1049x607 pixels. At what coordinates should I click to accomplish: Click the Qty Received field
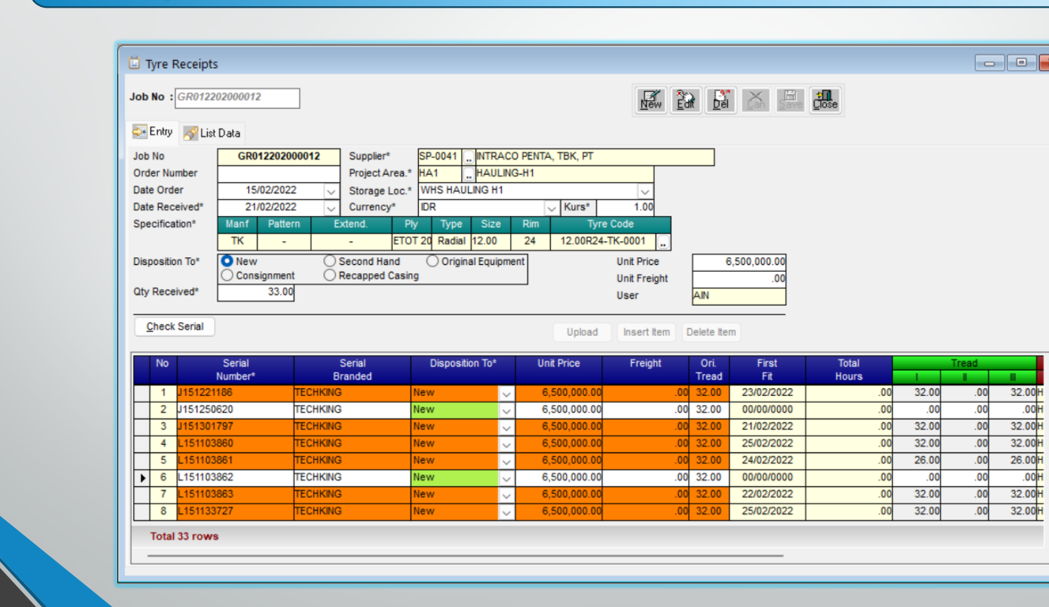(256, 292)
